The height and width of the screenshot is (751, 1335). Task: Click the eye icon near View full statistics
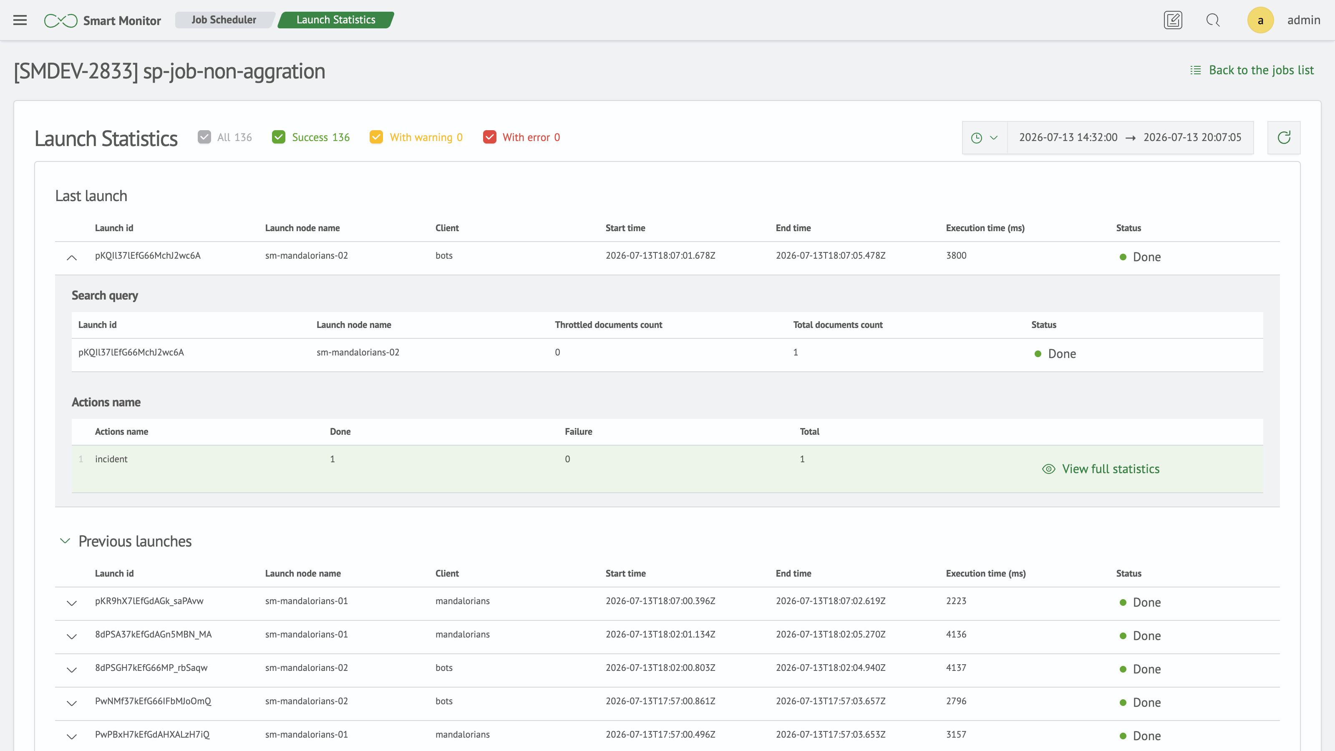pos(1048,469)
